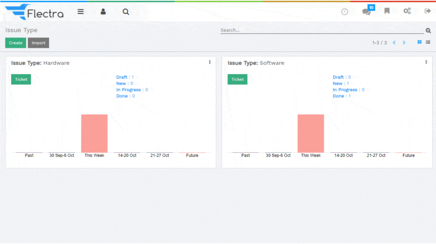Click the Search input field
436x244 pixels.
point(321,30)
